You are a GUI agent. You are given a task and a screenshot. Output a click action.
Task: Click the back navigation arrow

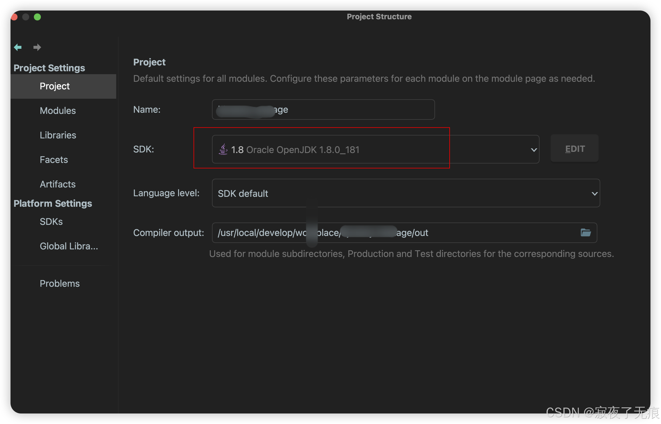coord(18,47)
